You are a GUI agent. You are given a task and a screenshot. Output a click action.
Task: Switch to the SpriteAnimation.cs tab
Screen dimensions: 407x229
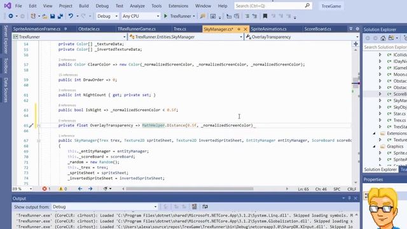click(x=268, y=29)
